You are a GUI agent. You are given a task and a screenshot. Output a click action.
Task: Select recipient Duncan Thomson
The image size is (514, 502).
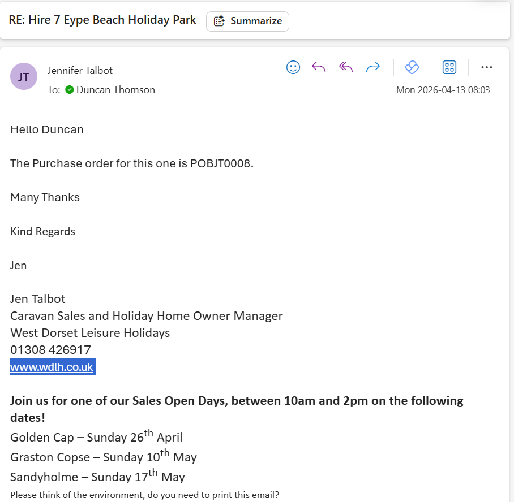point(115,90)
